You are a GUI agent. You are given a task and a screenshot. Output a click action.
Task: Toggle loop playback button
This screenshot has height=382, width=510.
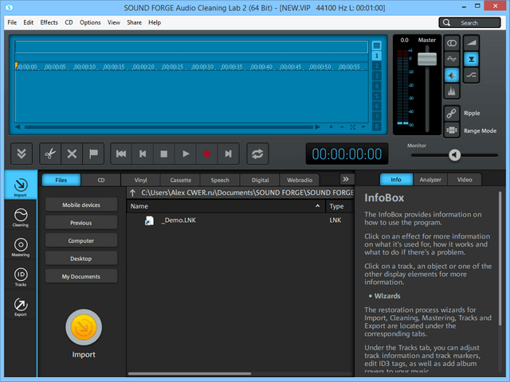pos(257,154)
